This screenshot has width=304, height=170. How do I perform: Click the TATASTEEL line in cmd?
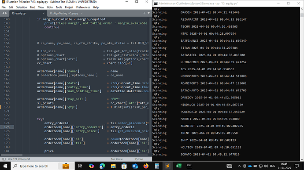[x=199, y=55]
